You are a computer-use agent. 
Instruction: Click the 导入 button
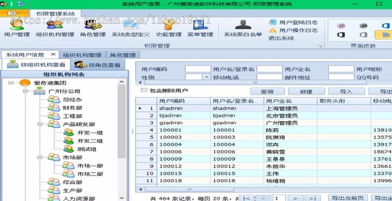click(x=346, y=92)
